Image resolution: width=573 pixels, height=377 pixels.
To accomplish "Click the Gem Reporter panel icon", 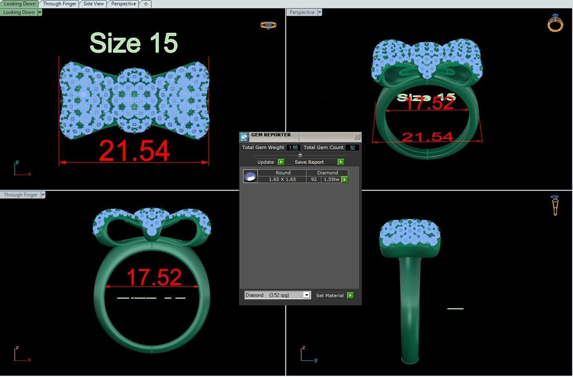I will (244, 137).
